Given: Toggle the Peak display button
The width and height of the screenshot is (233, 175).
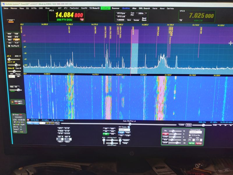Looking at the screenshot, I should 128,133.
